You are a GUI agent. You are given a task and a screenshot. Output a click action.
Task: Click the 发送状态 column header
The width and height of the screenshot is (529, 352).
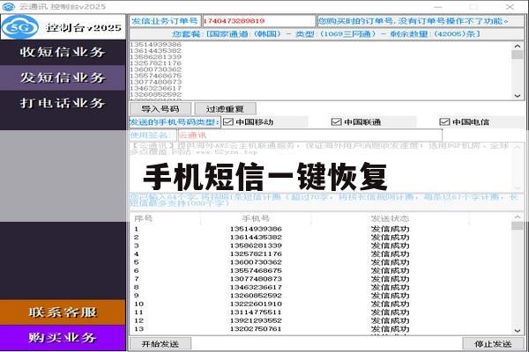(x=390, y=218)
